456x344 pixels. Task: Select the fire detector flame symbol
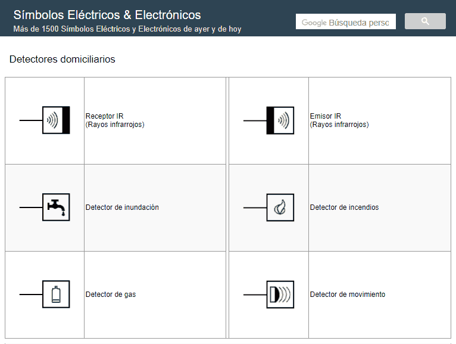(x=280, y=207)
